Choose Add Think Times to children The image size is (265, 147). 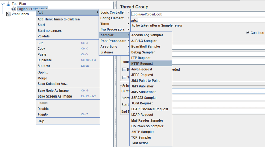point(68,19)
